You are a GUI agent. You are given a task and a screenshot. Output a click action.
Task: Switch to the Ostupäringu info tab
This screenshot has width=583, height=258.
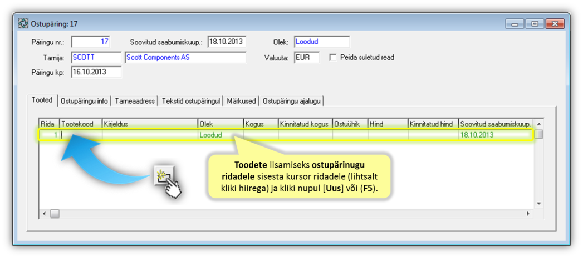84,101
